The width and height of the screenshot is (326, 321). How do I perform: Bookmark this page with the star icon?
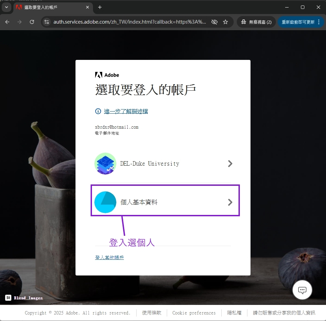[x=225, y=22]
